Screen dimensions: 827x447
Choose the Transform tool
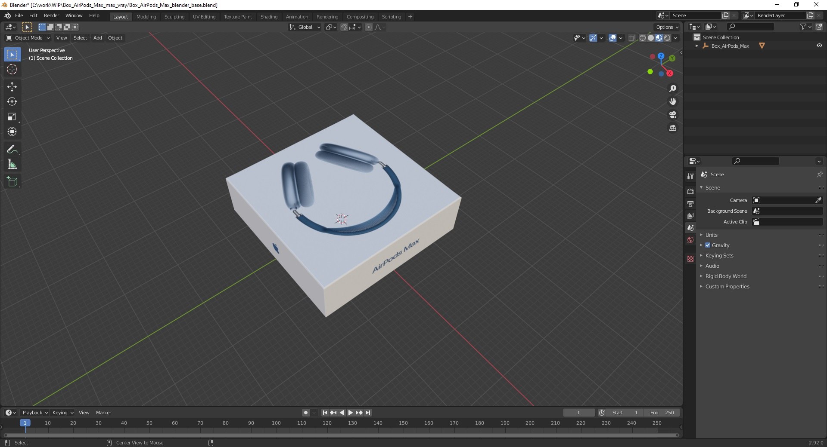click(x=12, y=132)
